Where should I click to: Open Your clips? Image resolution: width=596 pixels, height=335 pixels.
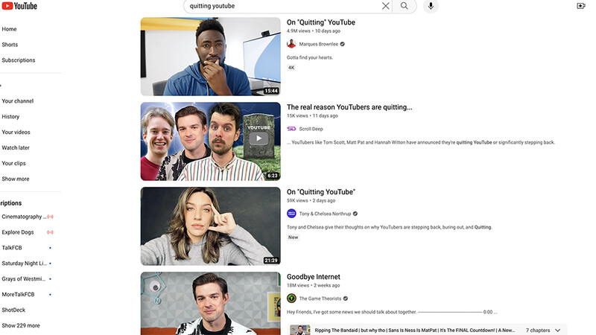click(x=13, y=163)
